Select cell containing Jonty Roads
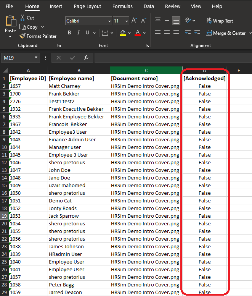Viewport: 252px width, 296px height. coord(79,209)
